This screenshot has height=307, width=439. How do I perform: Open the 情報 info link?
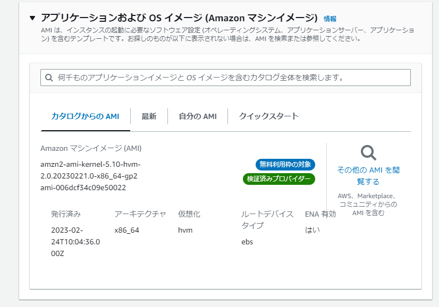click(x=330, y=19)
